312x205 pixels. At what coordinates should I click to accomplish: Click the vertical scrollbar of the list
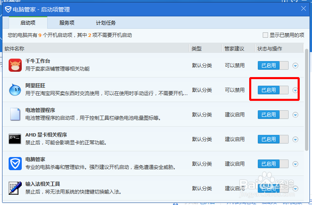[306, 99]
